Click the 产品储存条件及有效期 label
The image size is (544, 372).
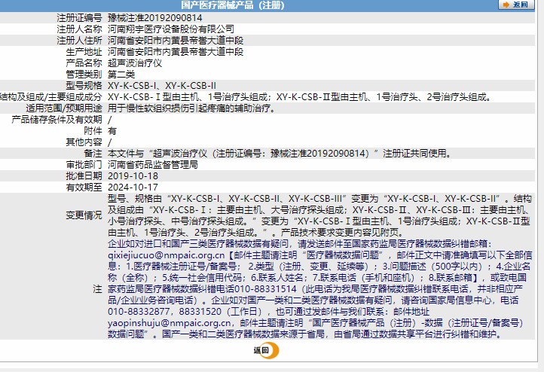57,120
